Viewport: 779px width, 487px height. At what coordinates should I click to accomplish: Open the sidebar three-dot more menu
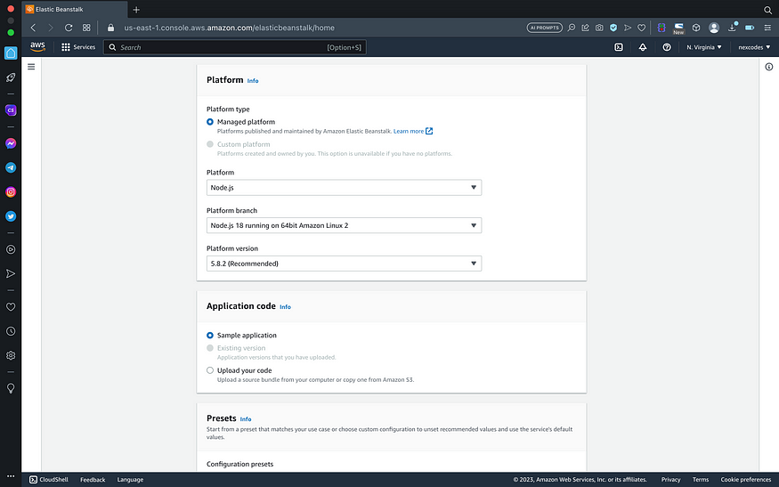coord(11,475)
